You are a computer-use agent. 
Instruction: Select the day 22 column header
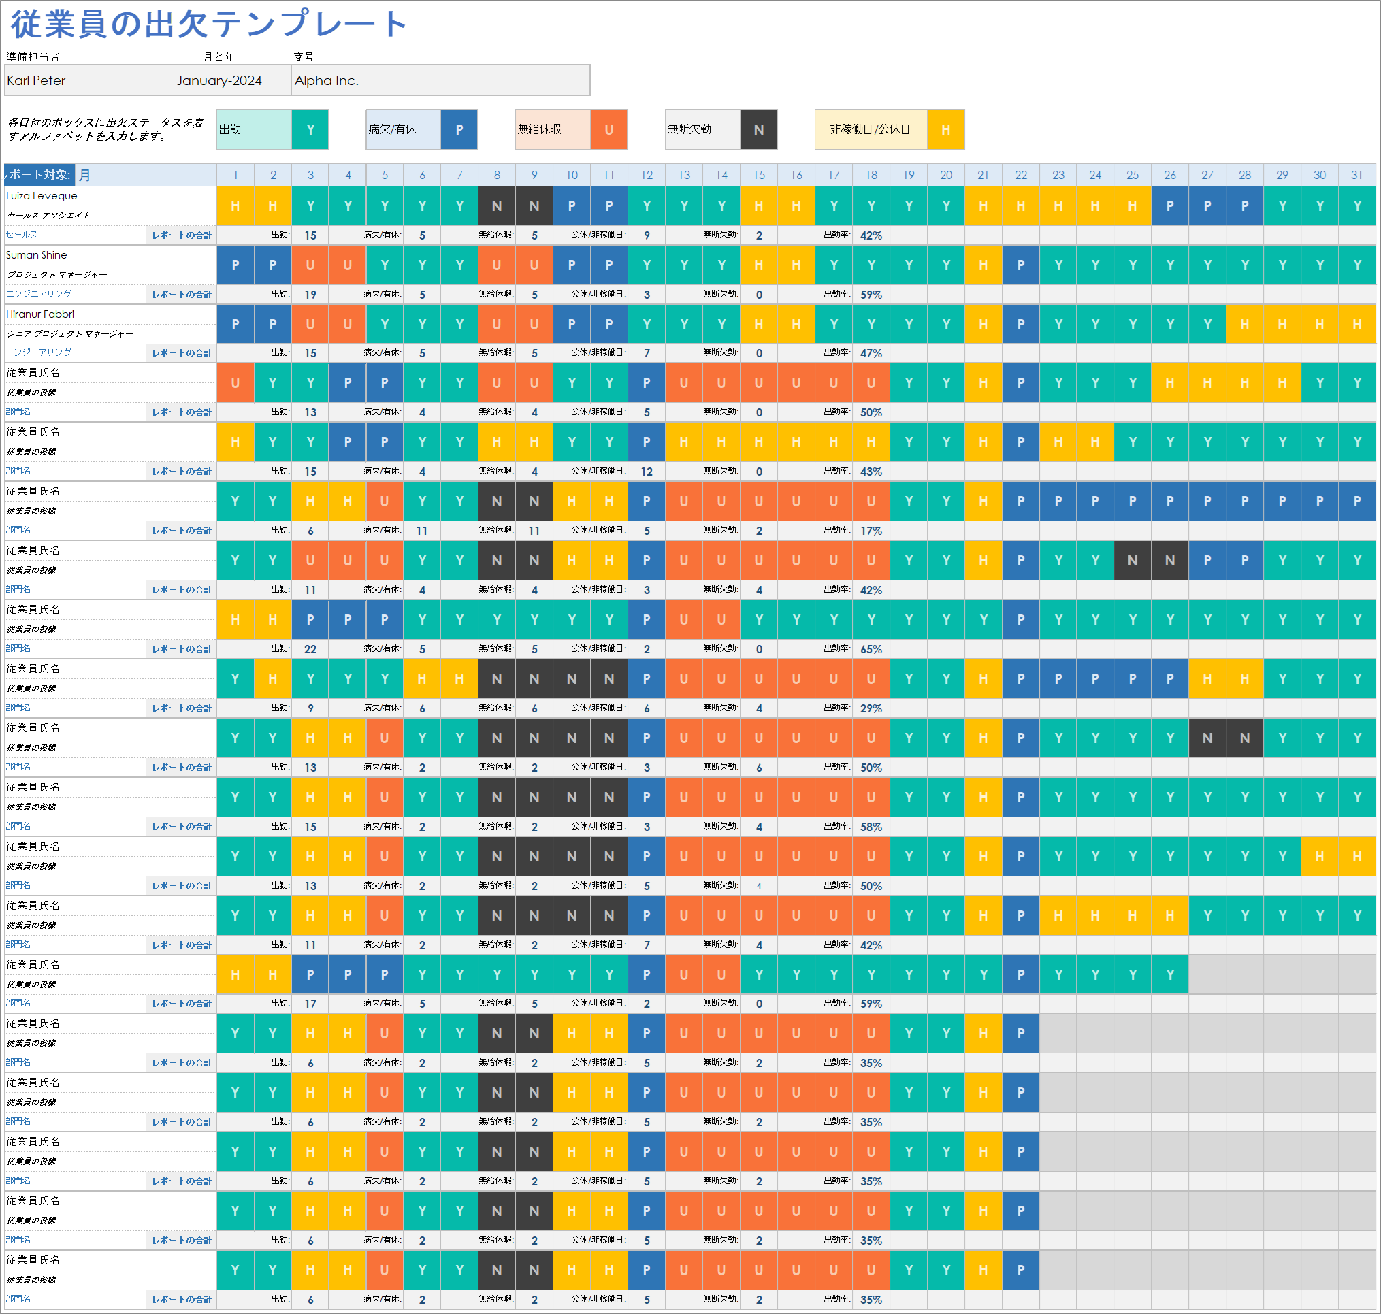pos(1021,175)
